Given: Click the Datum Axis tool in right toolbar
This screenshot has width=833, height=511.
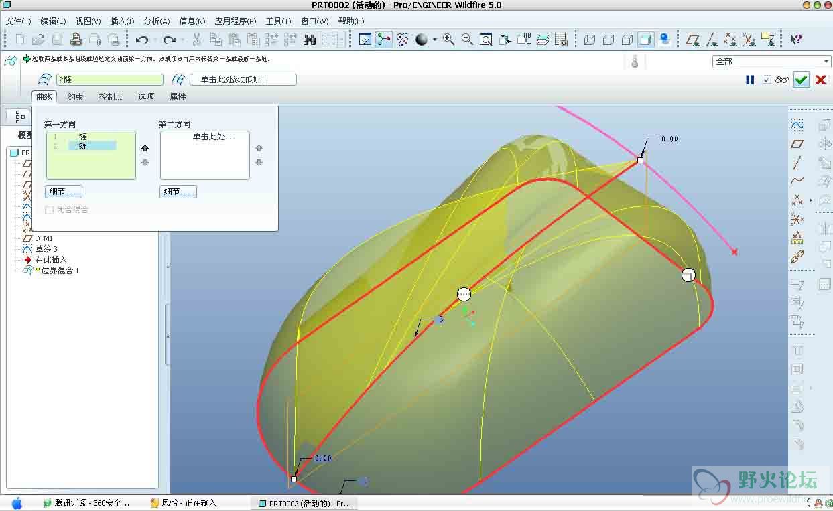Looking at the screenshot, I should pos(797,162).
